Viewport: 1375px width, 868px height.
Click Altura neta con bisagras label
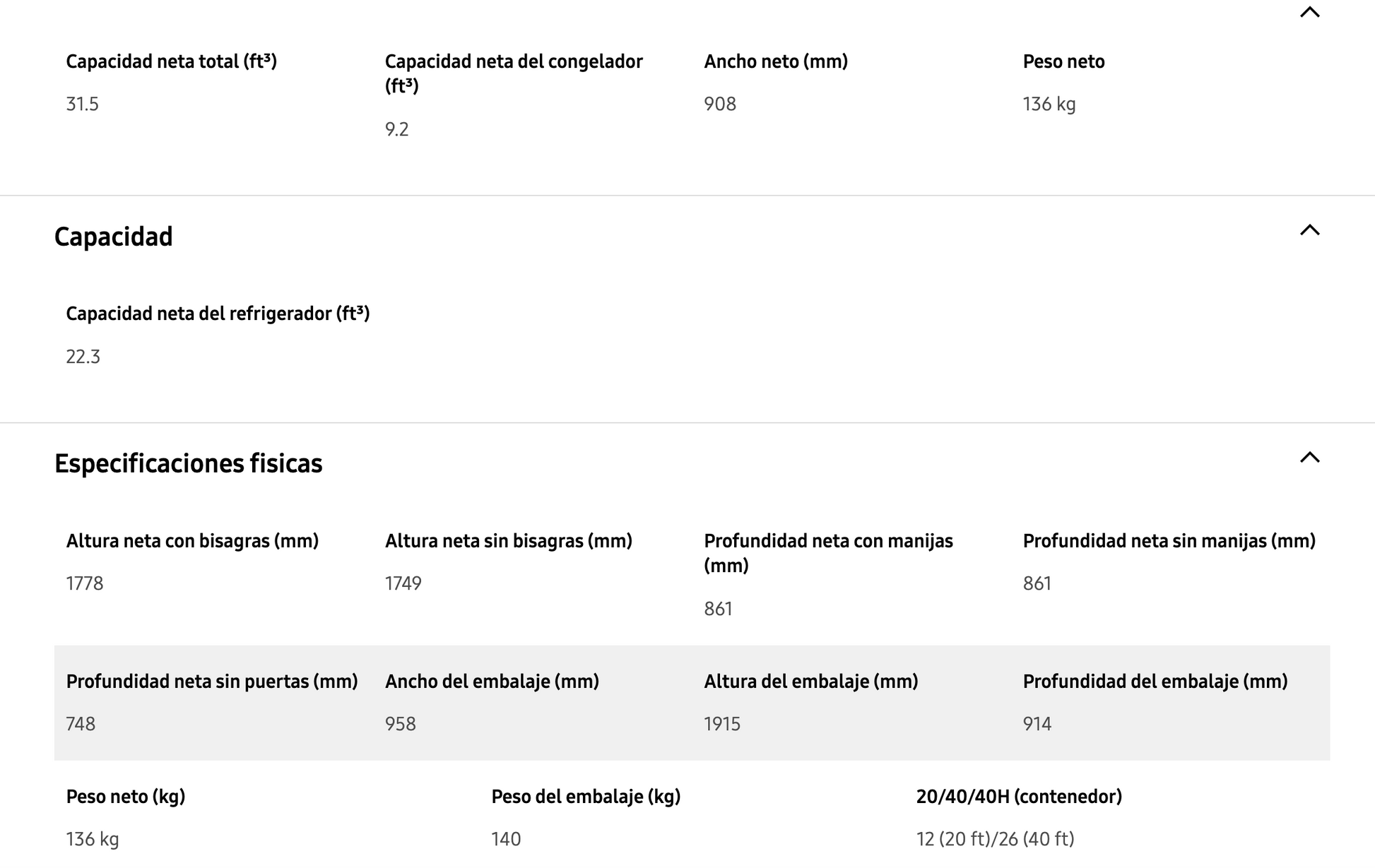pyautogui.click(x=192, y=541)
